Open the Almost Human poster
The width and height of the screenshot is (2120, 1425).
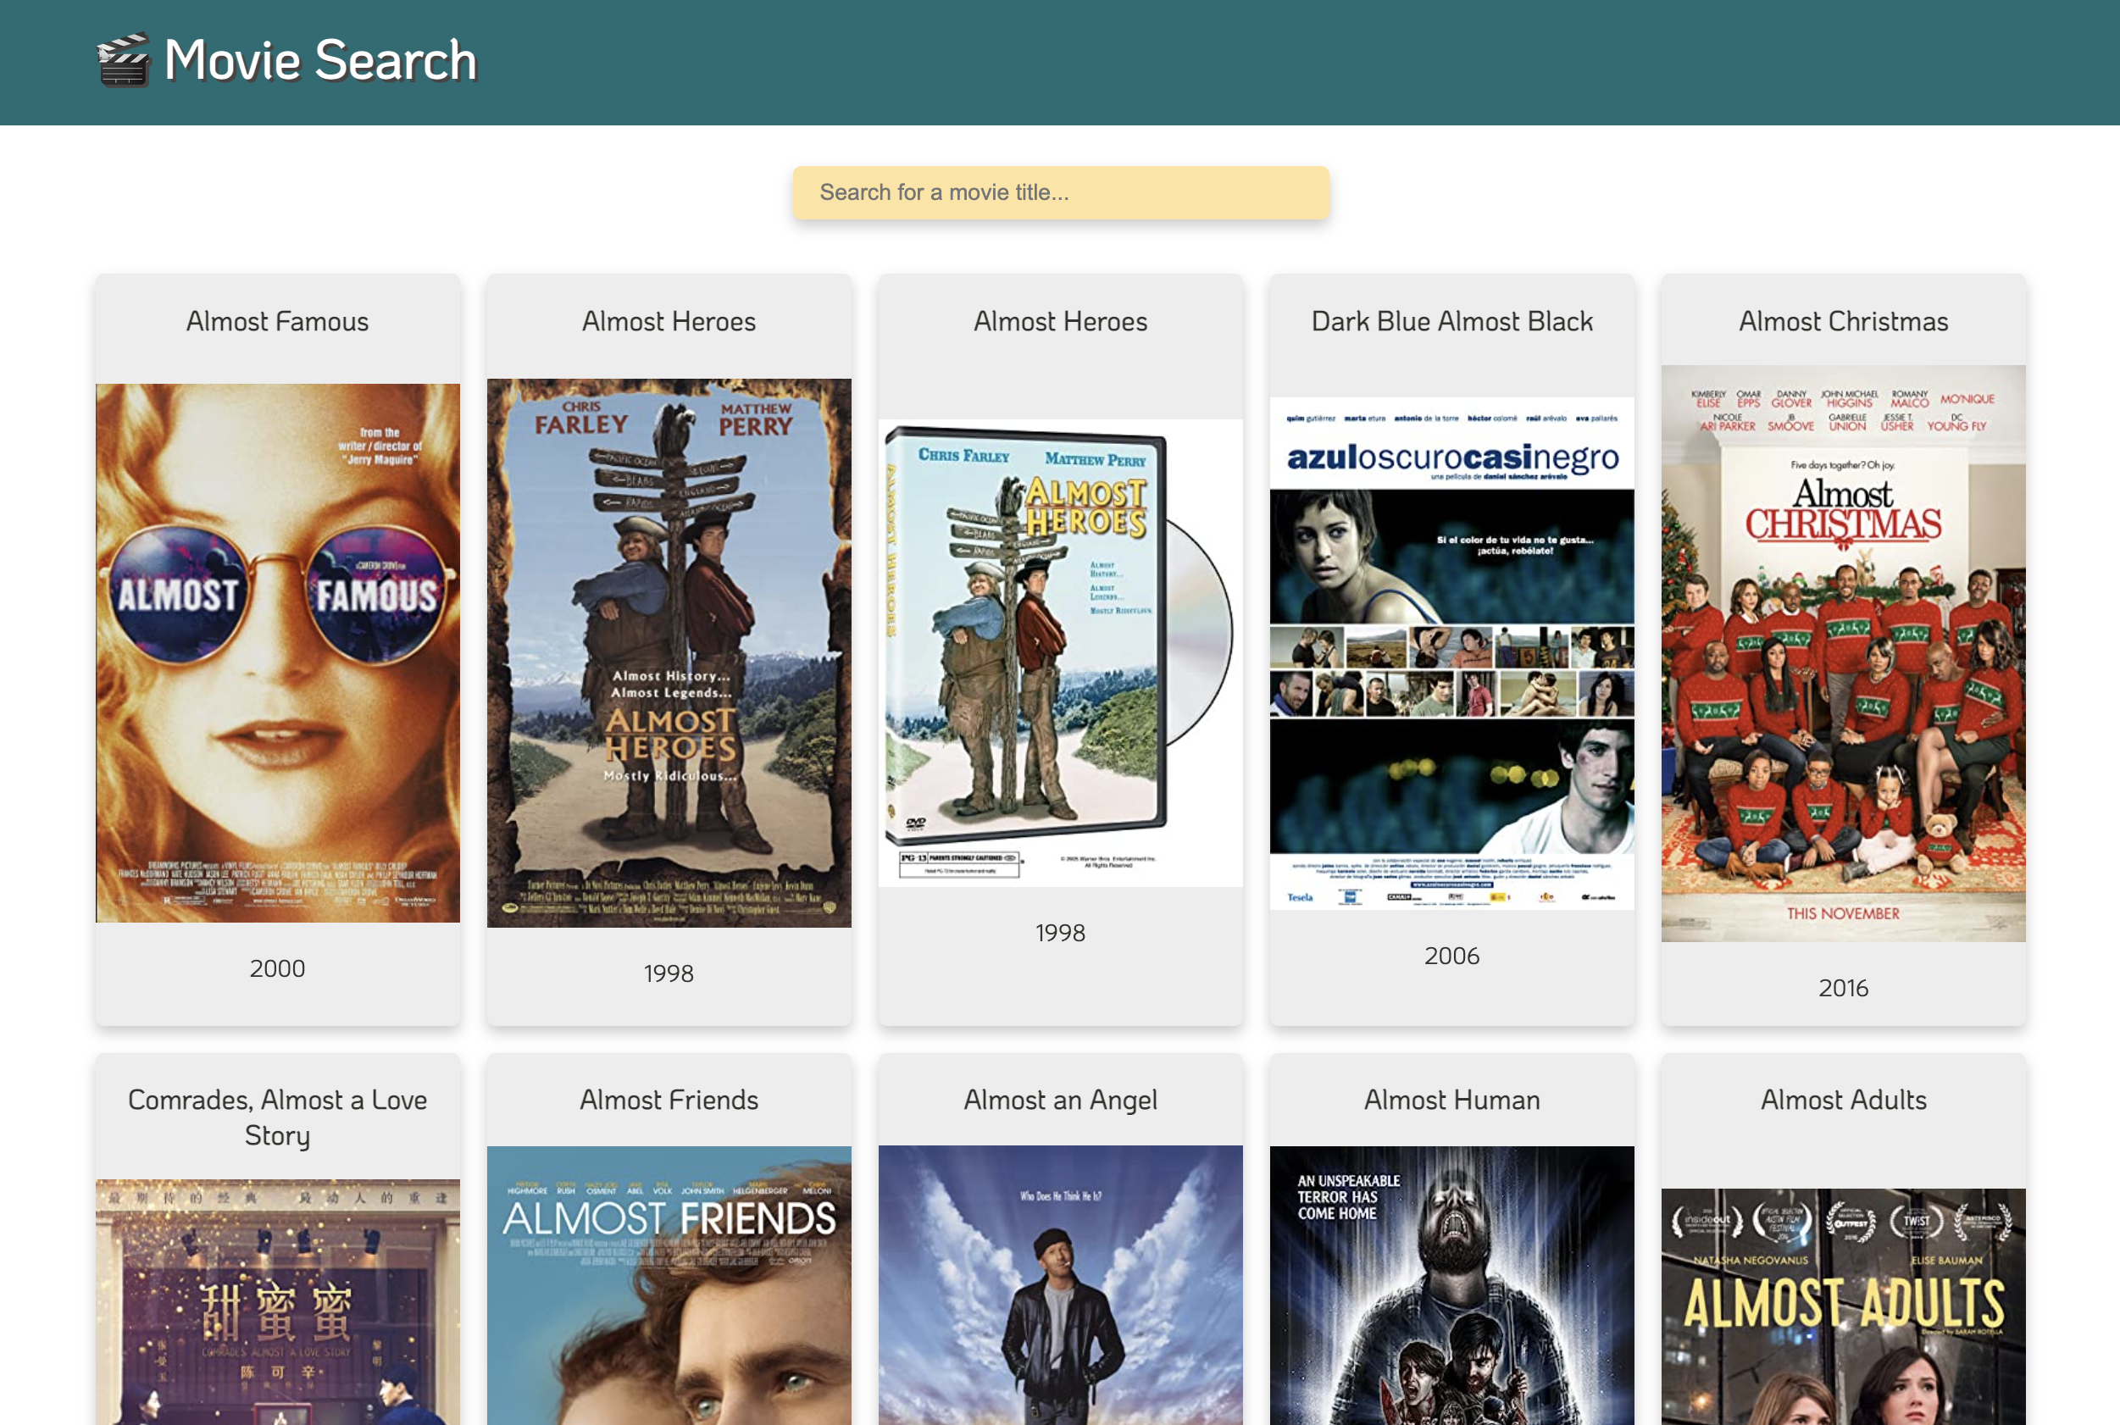click(1452, 1285)
